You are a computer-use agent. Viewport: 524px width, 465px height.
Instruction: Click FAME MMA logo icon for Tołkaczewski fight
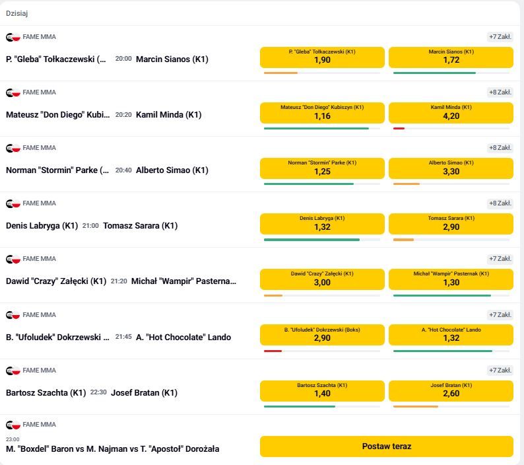pyautogui.click(x=13, y=37)
